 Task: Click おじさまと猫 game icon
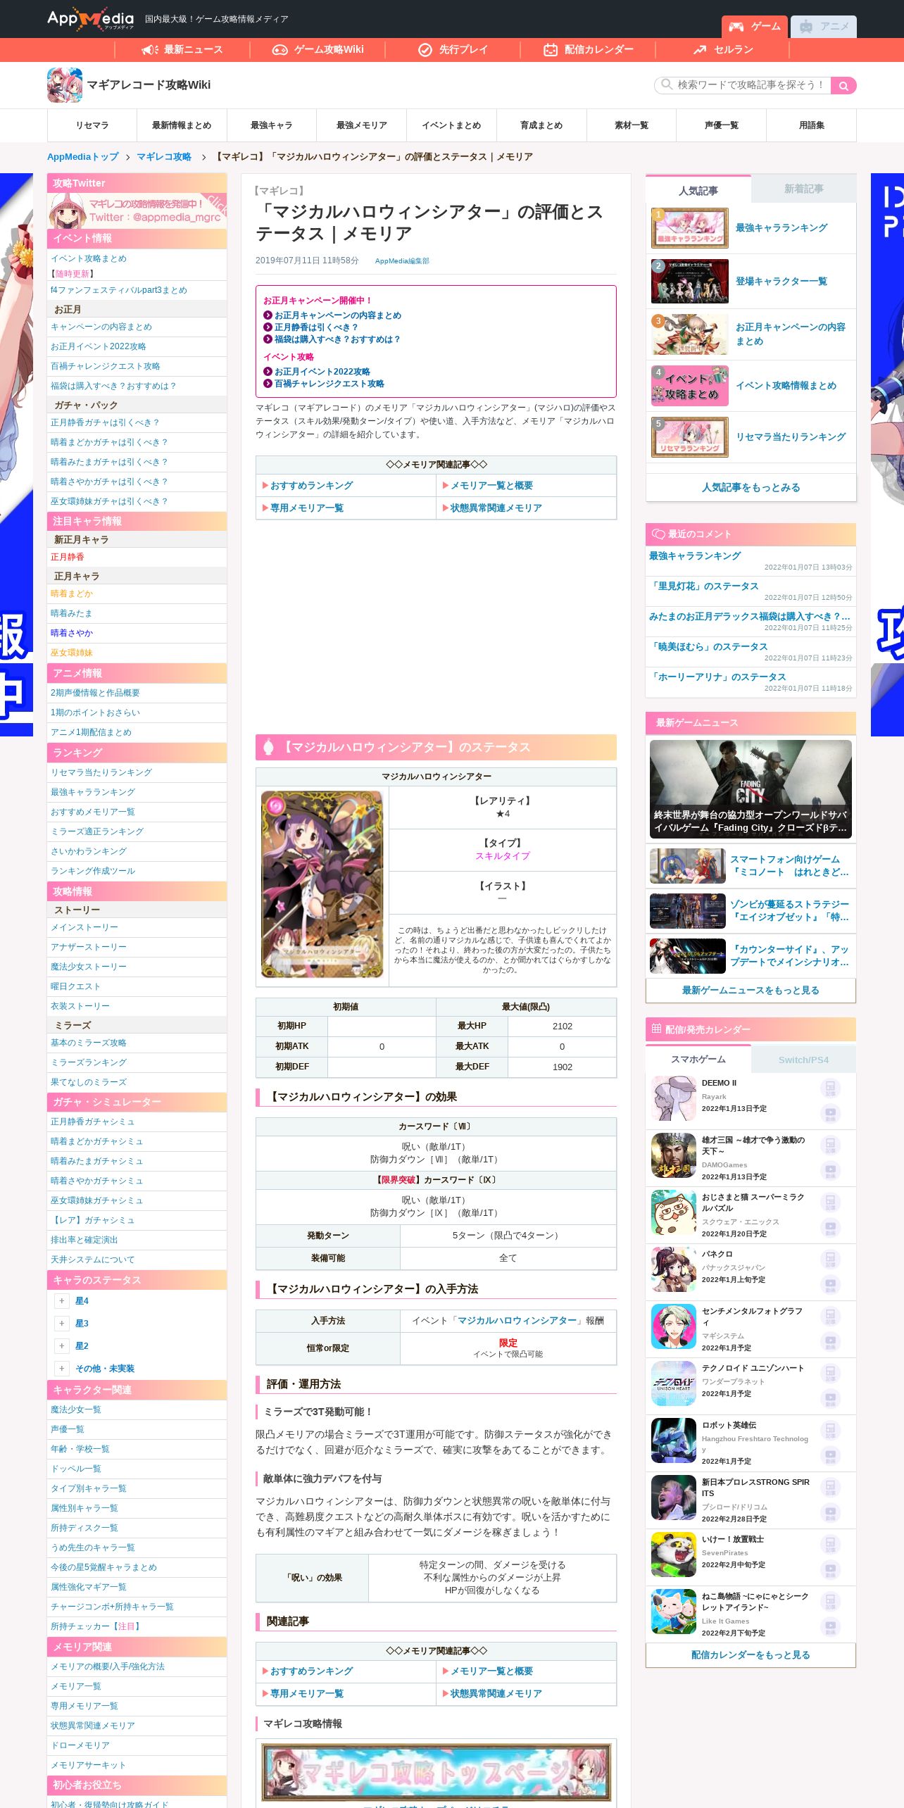point(674,1212)
